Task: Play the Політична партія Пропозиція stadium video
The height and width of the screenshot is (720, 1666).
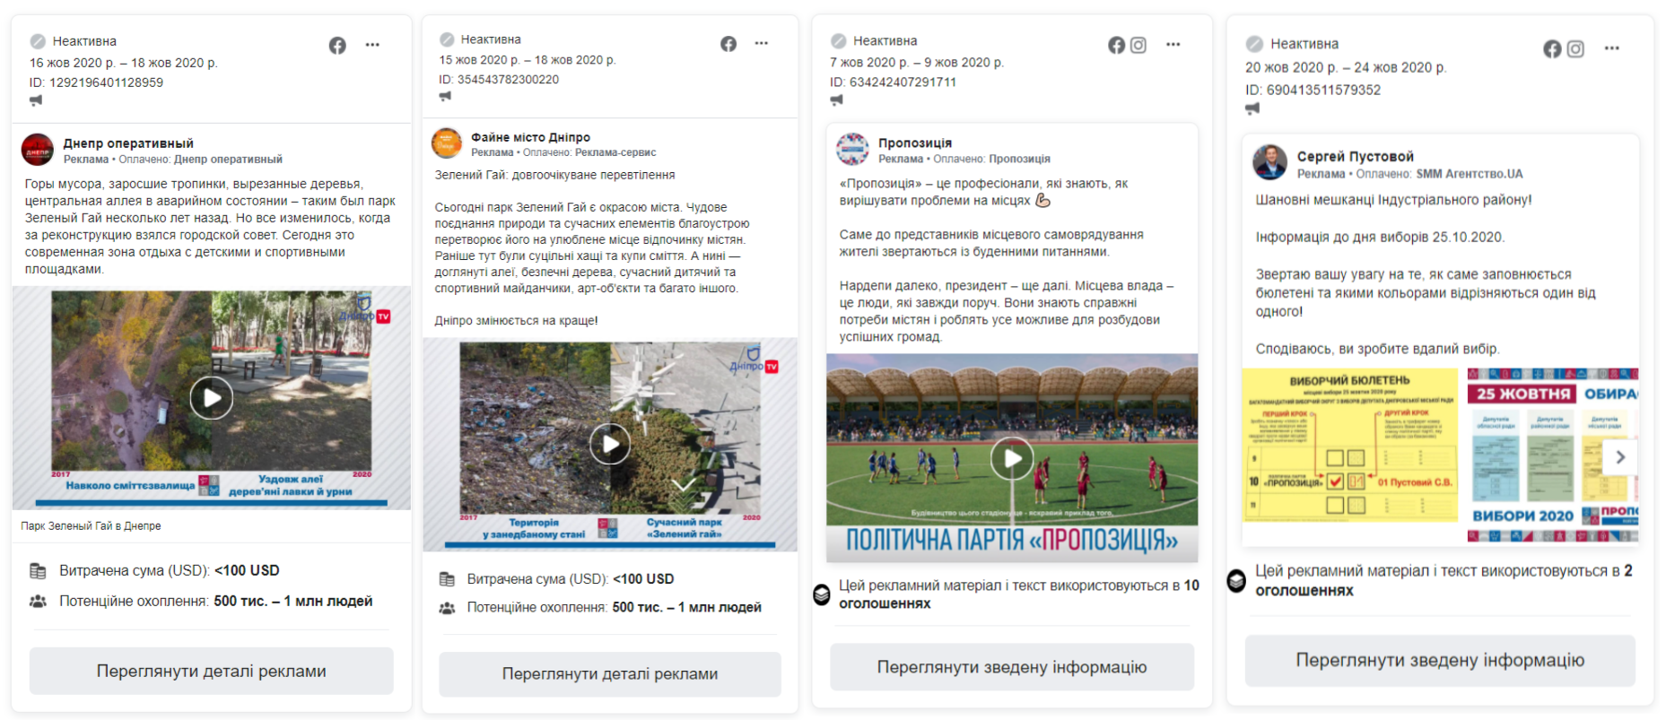Action: pyautogui.click(x=1012, y=458)
